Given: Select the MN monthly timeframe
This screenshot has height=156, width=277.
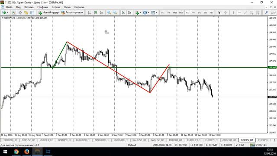Looking at the screenshot, I should click(211, 13).
